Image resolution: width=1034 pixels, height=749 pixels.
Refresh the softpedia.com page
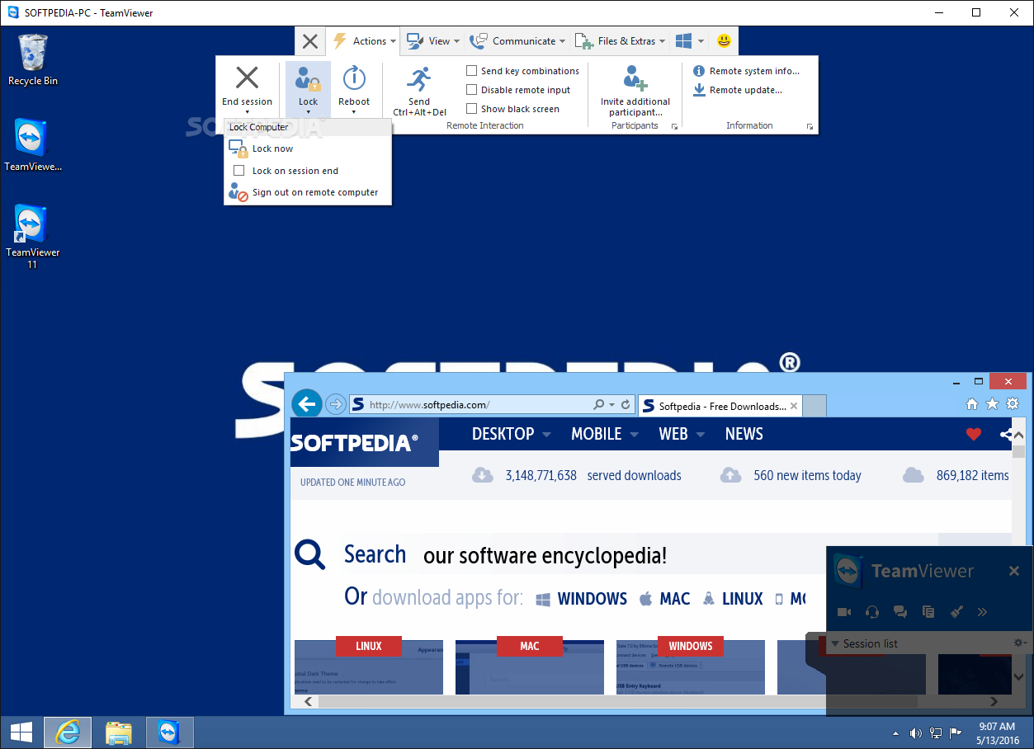coord(626,405)
